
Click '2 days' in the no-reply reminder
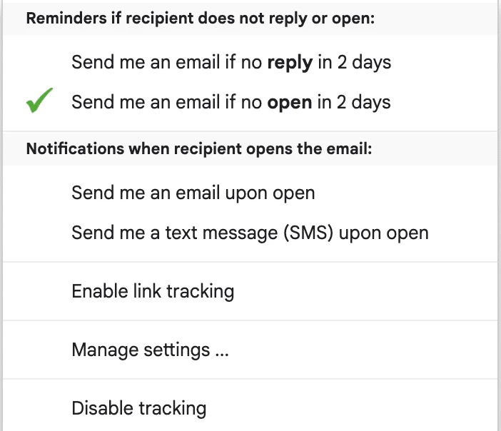tap(364, 63)
